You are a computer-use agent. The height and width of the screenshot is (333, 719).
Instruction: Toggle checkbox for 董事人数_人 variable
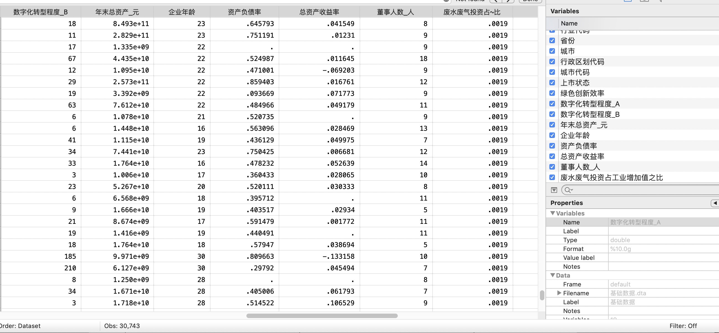[x=552, y=167]
